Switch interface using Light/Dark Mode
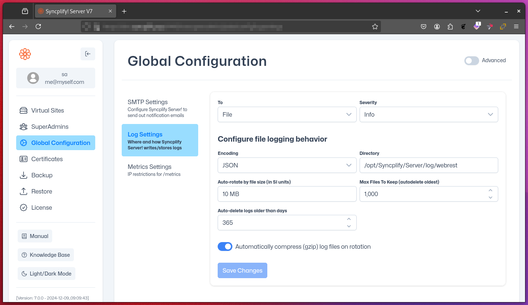The image size is (528, 305). click(46, 274)
